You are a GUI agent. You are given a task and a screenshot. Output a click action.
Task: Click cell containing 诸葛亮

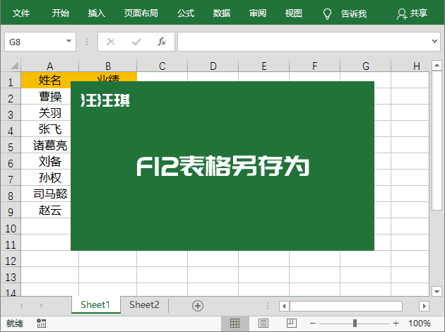point(46,146)
